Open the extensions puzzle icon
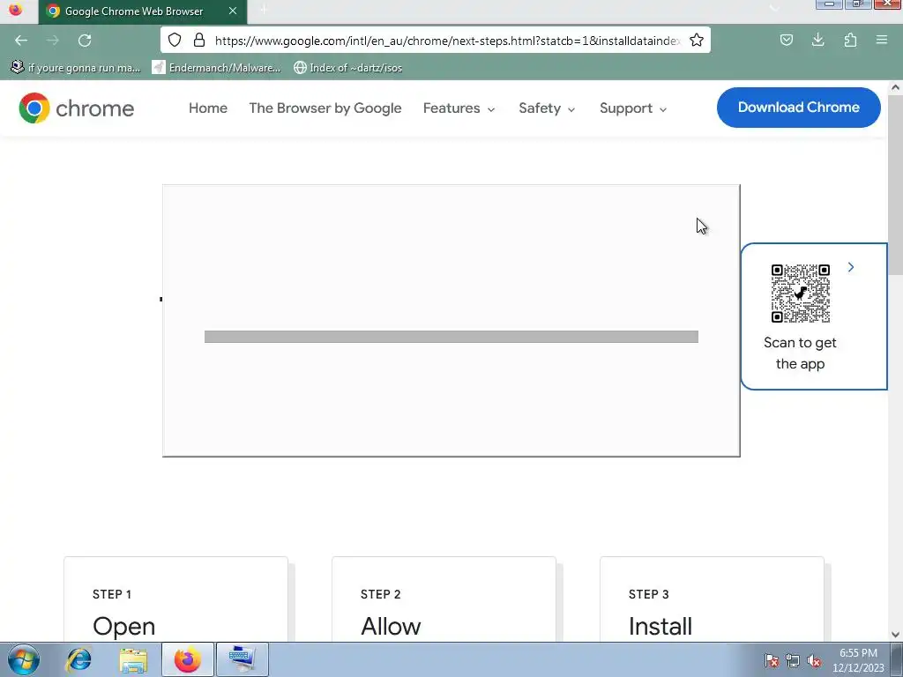The height and width of the screenshot is (677, 903). [850, 40]
